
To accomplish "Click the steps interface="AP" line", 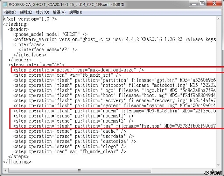I will (36, 65).
